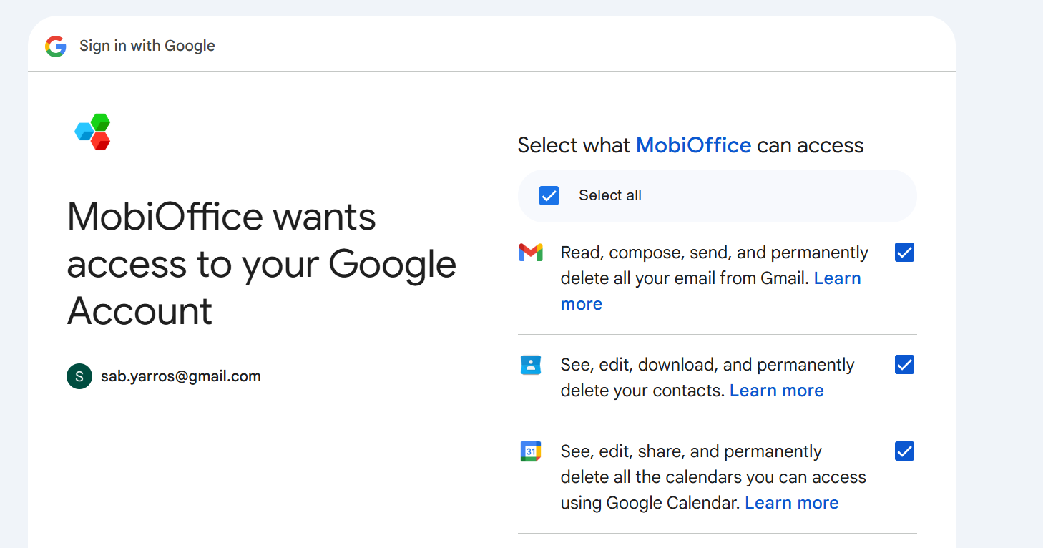Image resolution: width=1043 pixels, height=548 pixels.
Task: Click the sab.yarros@gmail.com account address
Action: coord(180,376)
